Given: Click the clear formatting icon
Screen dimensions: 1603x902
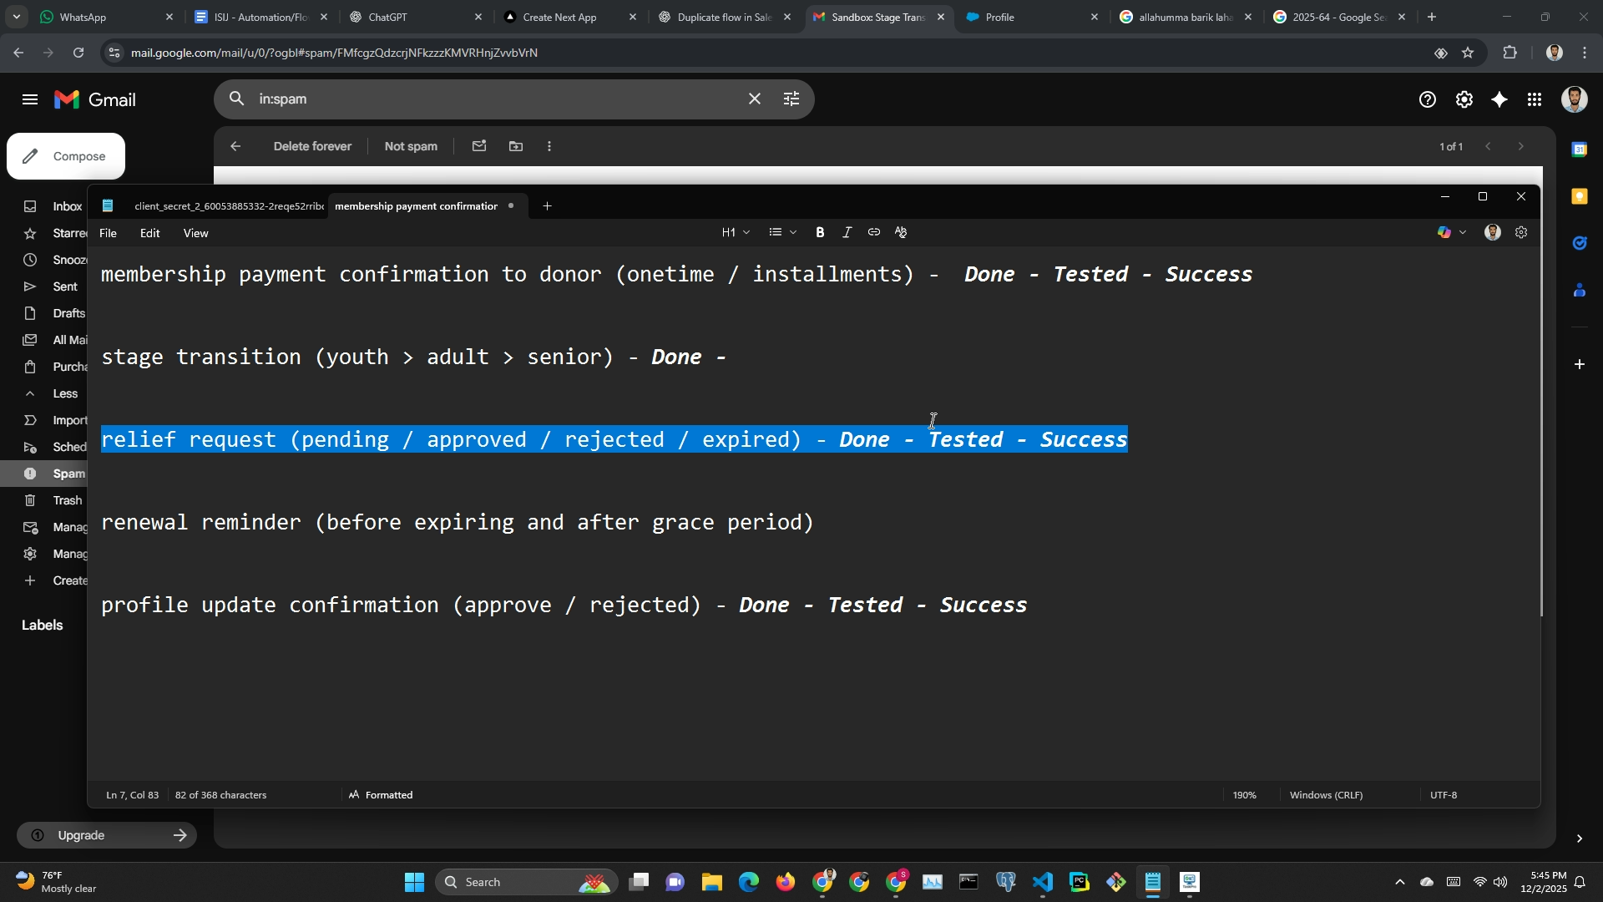Looking at the screenshot, I should (901, 233).
